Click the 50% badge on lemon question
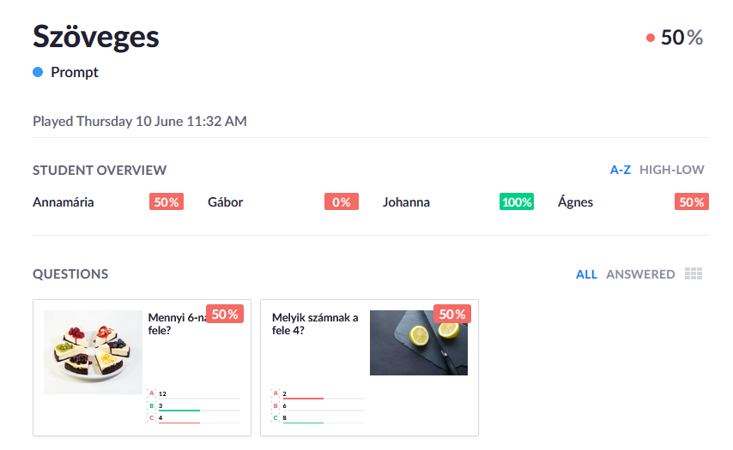The height and width of the screenshot is (450, 733). 452,315
